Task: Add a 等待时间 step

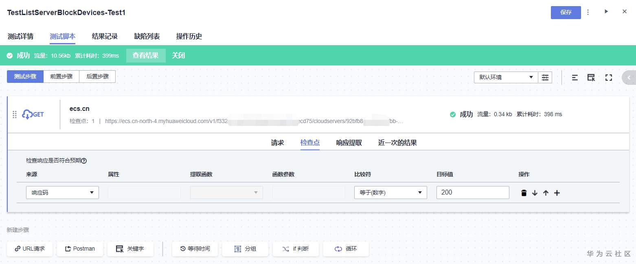Action: tap(195, 249)
